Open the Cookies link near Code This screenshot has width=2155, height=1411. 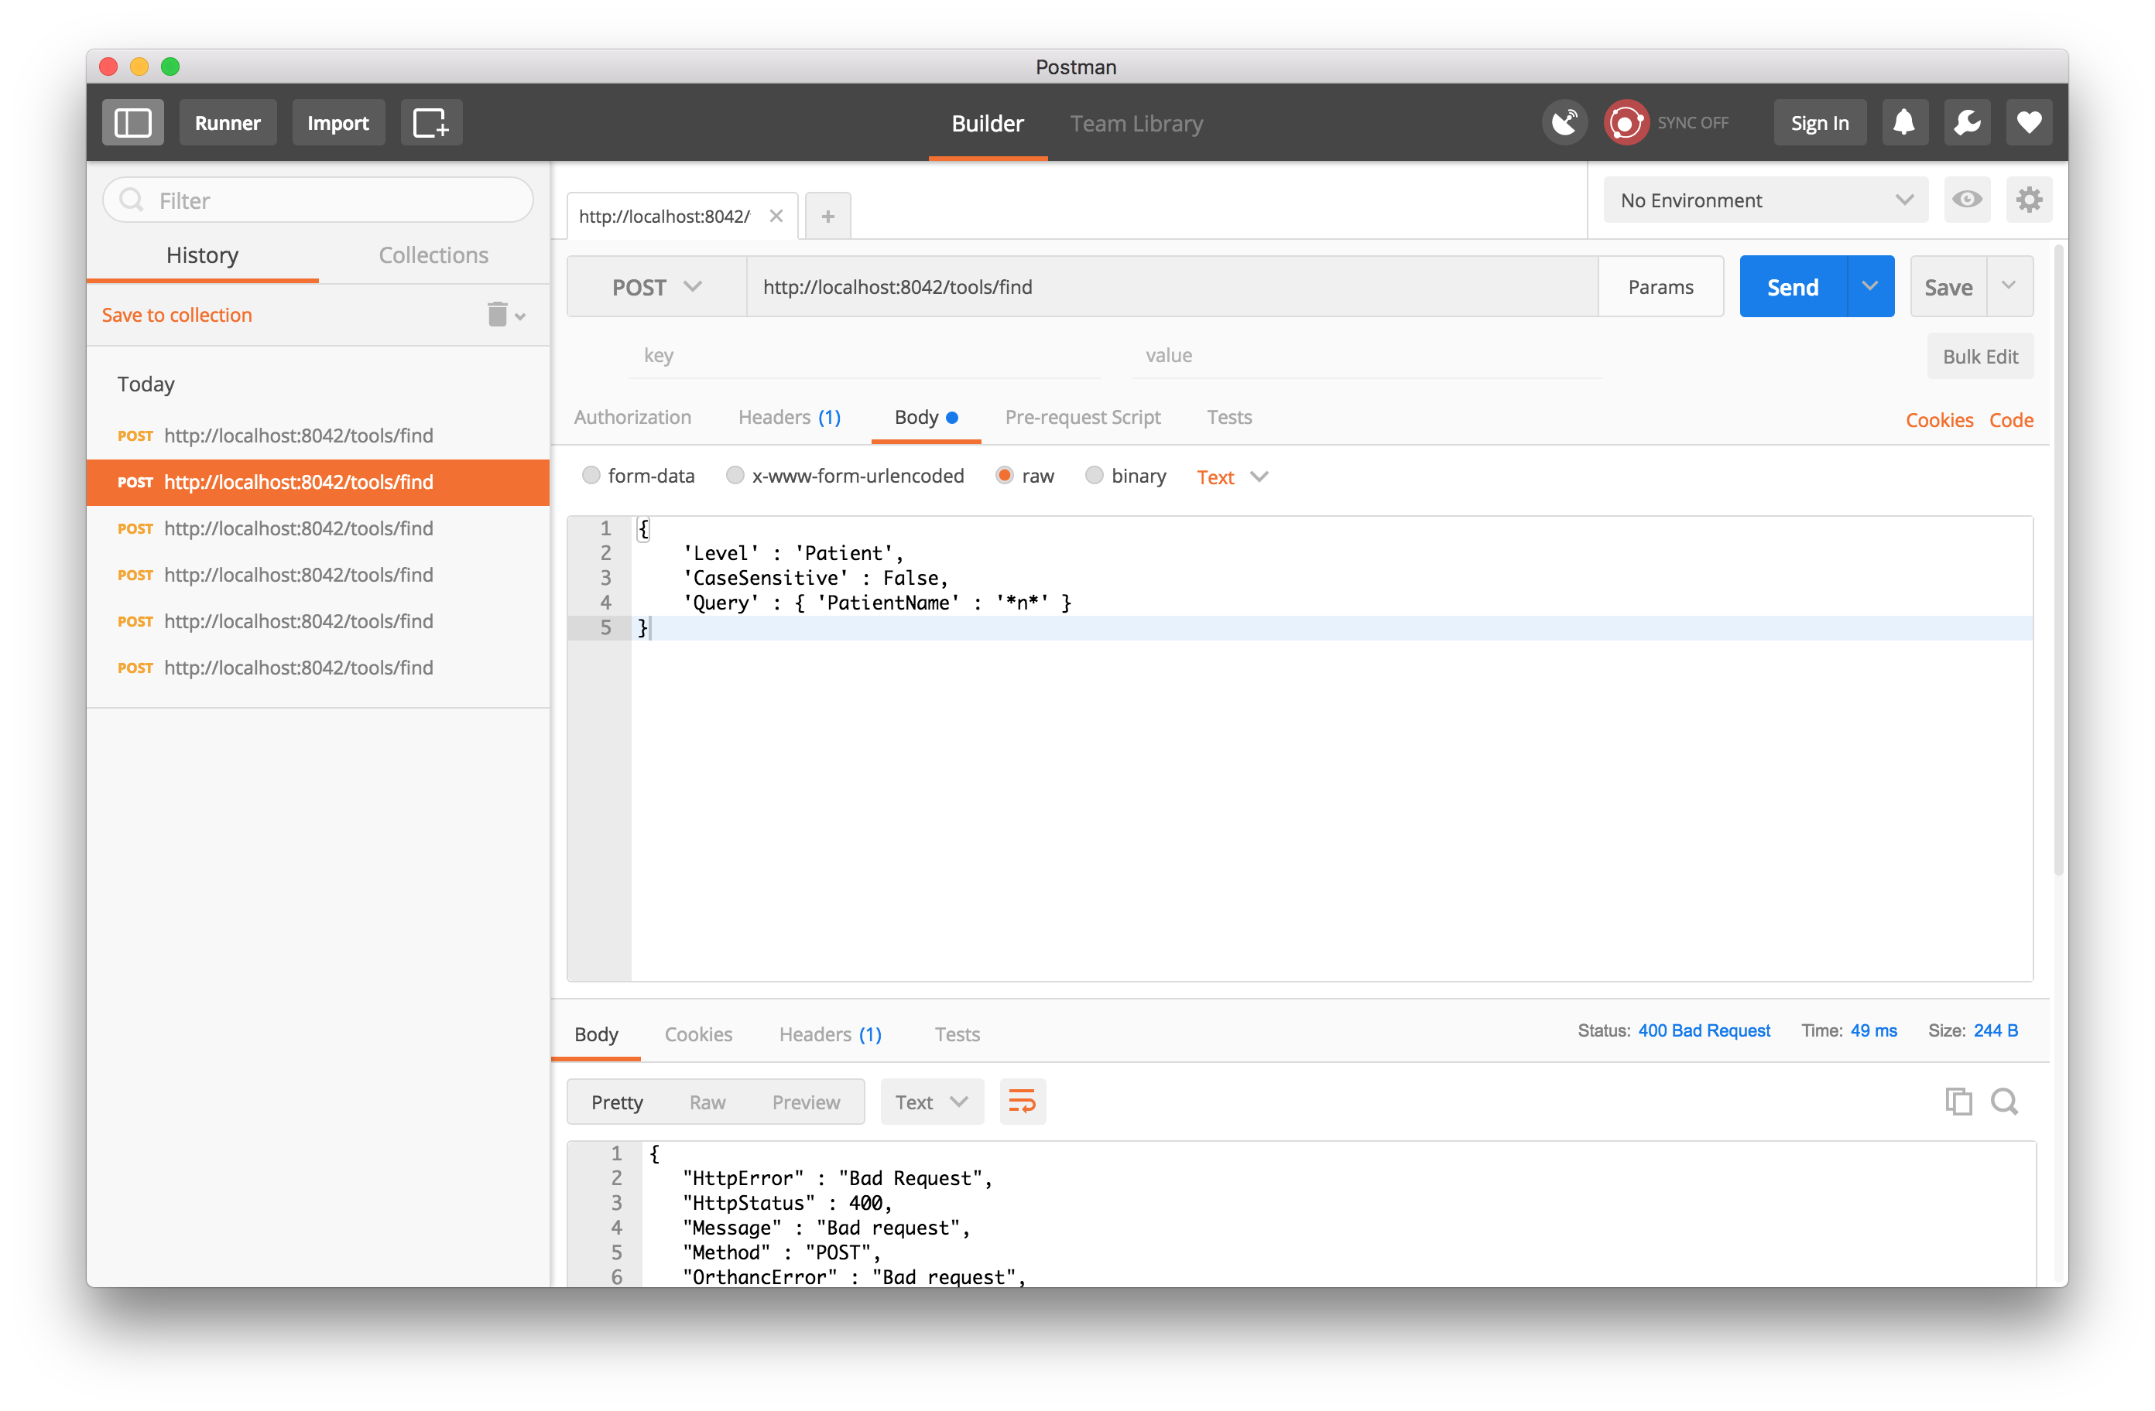(x=1938, y=420)
